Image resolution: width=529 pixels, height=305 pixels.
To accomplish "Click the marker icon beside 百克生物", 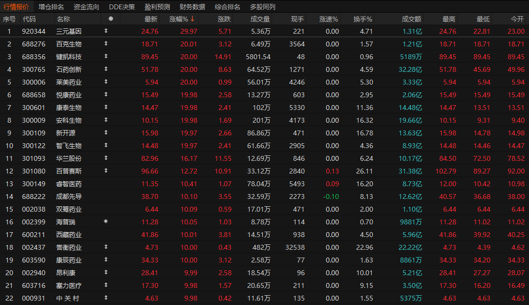I will click(x=106, y=44).
